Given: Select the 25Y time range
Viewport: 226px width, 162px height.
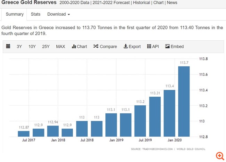Looking at the screenshot, I should [x=46, y=46].
